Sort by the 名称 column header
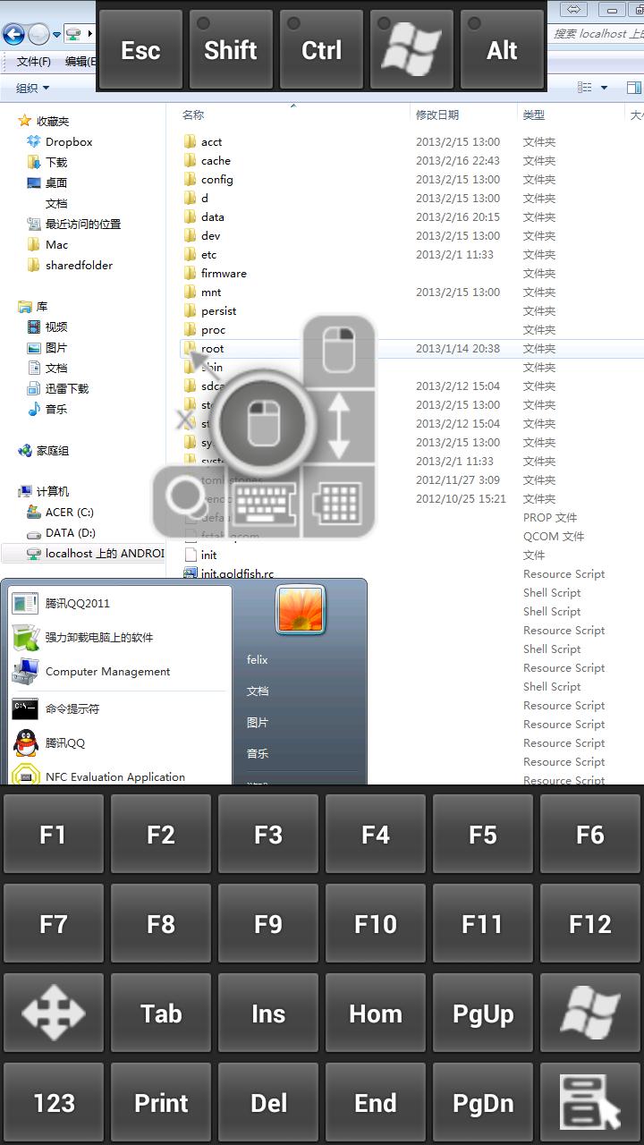The width and height of the screenshot is (644, 1145). pos(193,114)
